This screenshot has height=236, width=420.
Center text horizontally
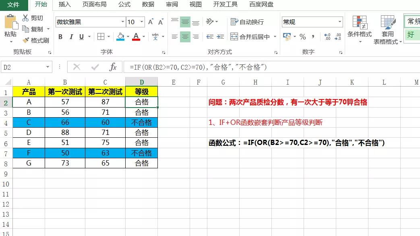tap(185, 37)
